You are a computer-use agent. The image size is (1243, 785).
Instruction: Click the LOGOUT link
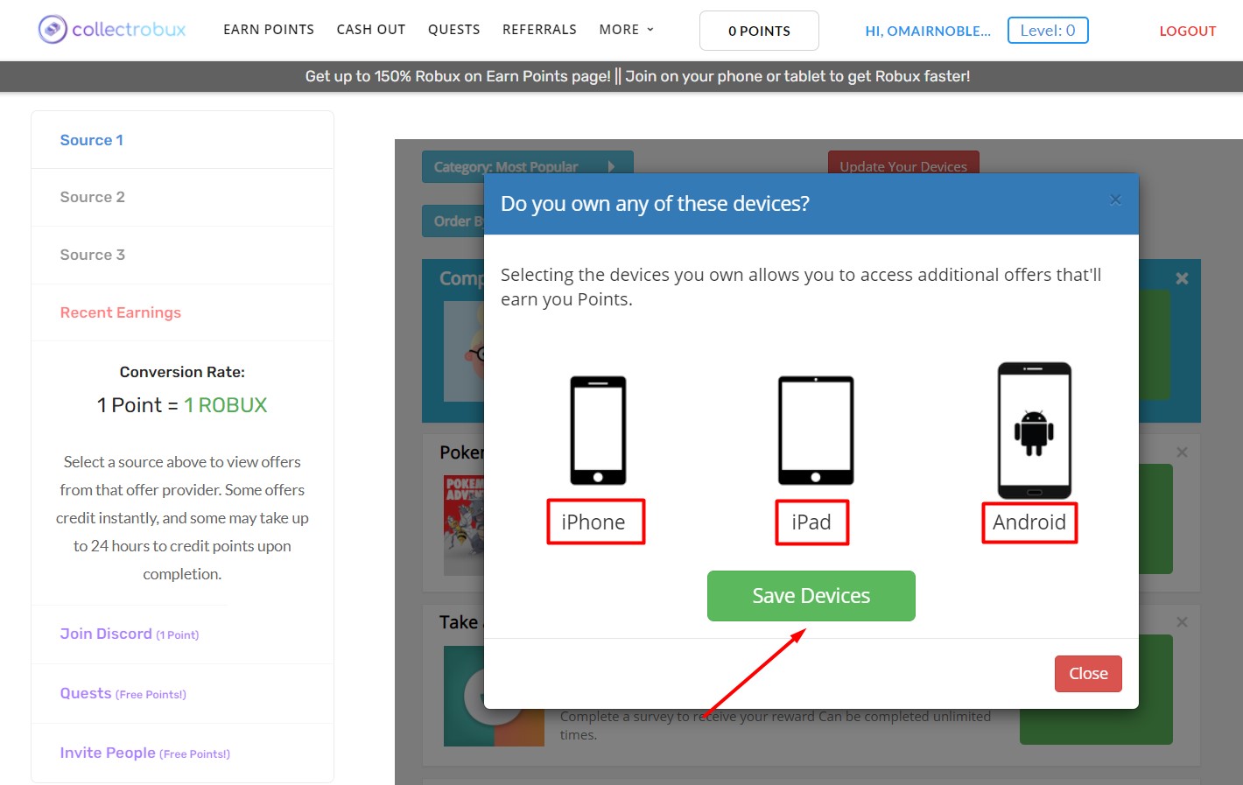tap(1188, 31)
